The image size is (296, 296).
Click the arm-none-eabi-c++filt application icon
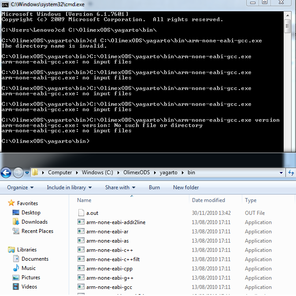click(81, 259)
